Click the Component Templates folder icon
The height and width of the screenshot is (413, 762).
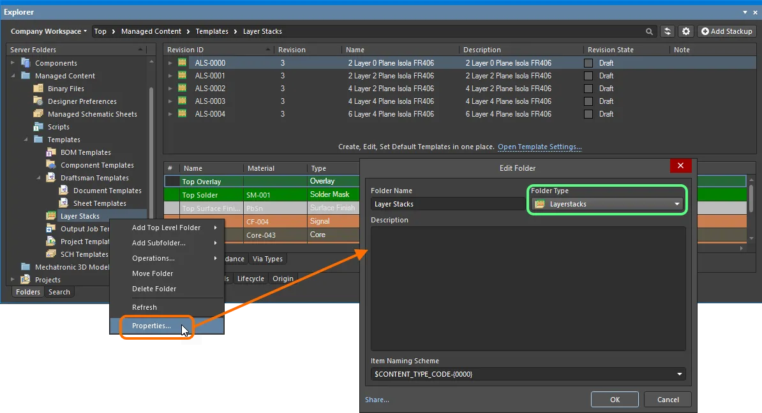(51, 164)
